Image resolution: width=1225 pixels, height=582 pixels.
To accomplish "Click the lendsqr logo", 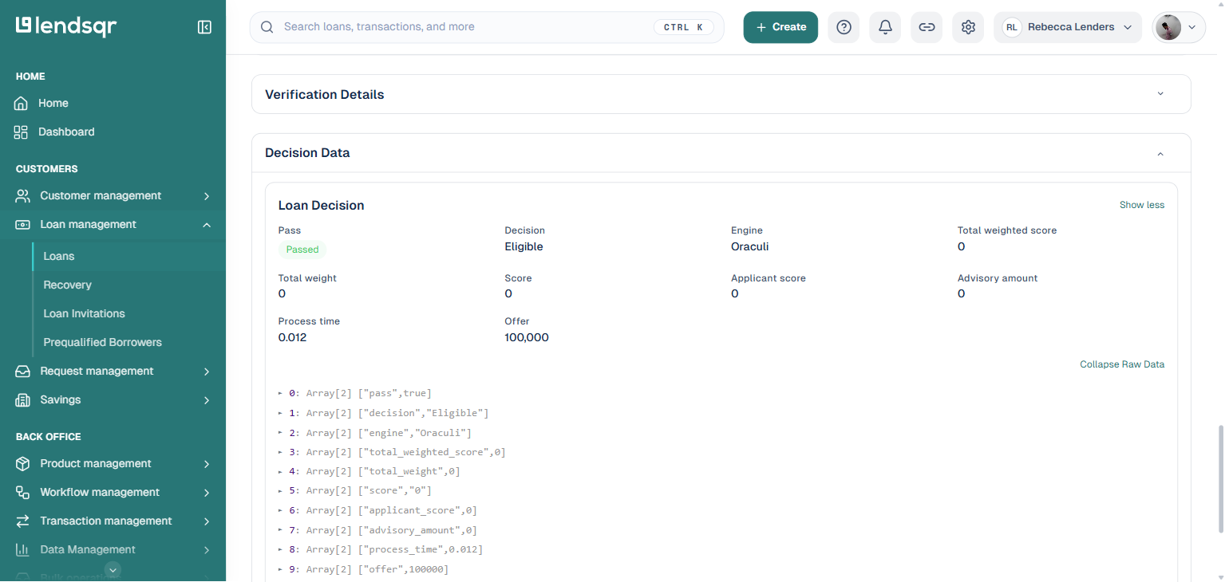I will click(66, 26).
